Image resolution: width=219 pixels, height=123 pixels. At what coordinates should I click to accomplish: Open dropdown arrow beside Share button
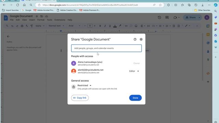199,17
